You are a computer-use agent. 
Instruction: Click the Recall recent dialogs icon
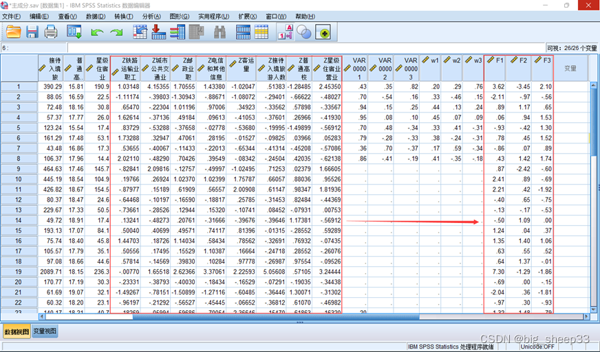(74, 32)
